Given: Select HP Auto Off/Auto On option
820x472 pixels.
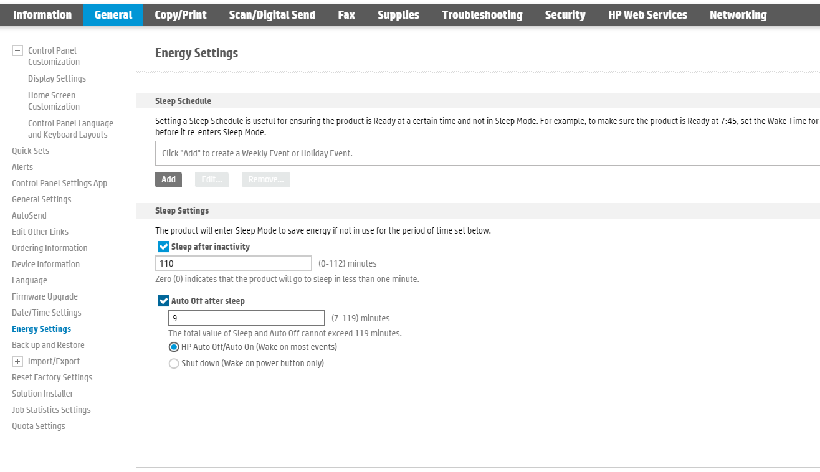Looking at the screenshot, I should tap(174, 347).
